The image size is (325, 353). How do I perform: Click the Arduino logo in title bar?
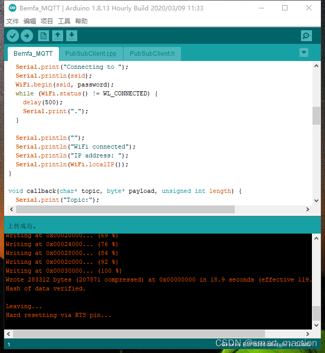coord(13,8)
